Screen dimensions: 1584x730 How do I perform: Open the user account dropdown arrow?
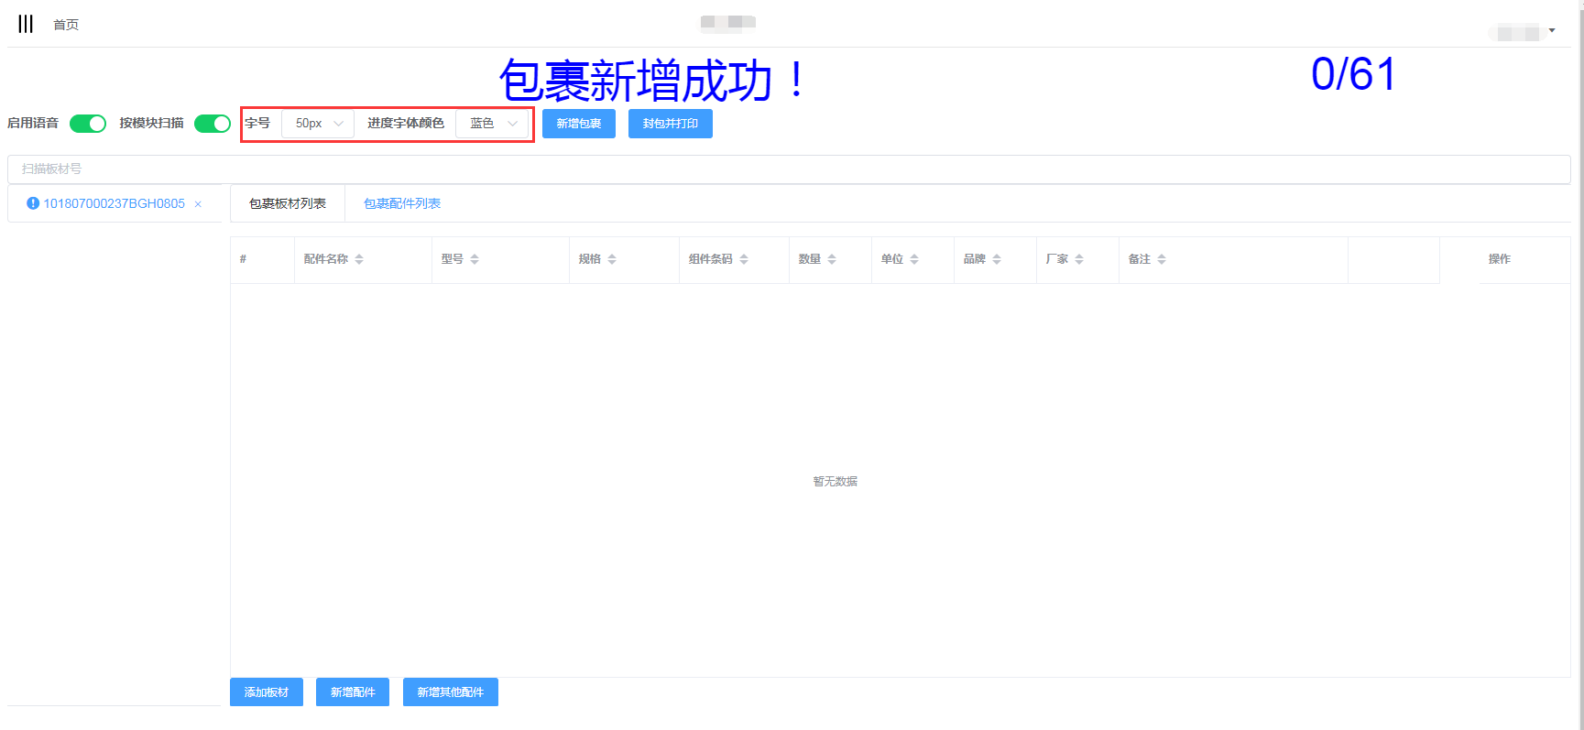tap(1552, 30)
